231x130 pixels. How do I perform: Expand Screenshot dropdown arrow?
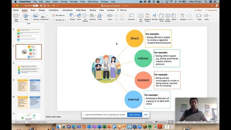point(47,16)
